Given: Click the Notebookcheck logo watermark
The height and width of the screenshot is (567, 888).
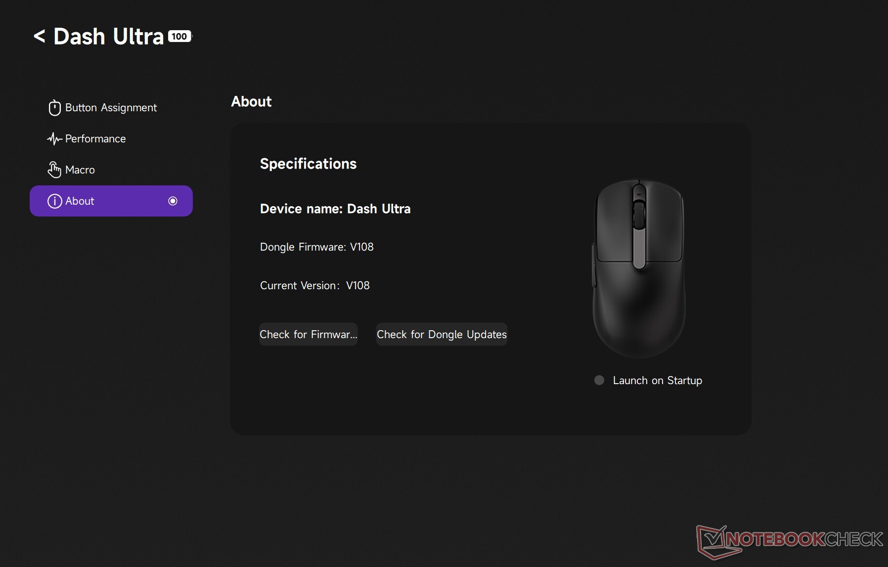Looking at the screenshot, I should pos(789,540).
